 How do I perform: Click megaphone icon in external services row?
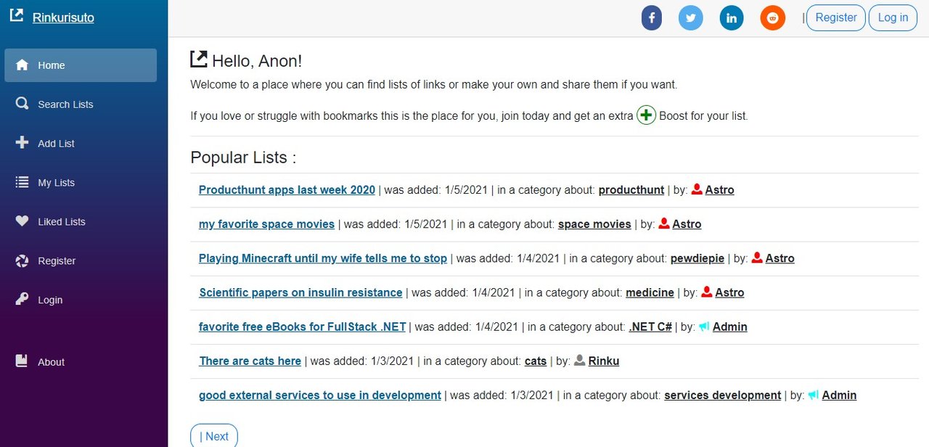(x=813, y=395)
